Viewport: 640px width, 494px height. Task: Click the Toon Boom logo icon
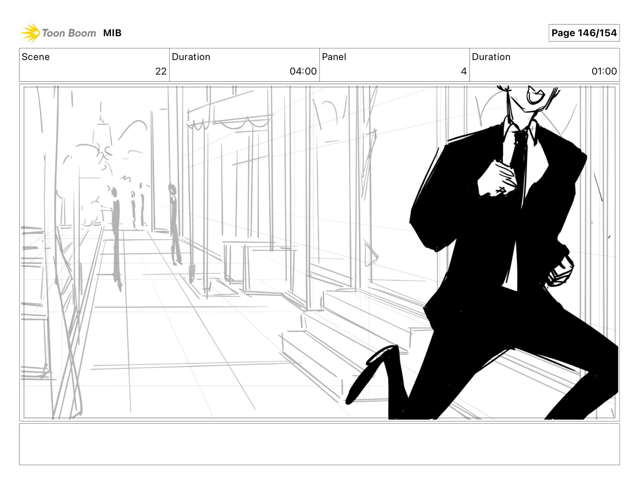point(30,33)
